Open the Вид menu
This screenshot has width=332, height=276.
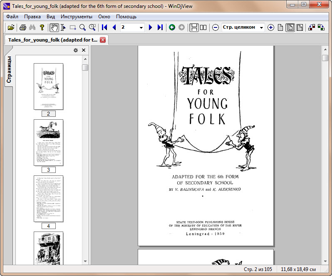pyautogui.click(x=51, y=17)
